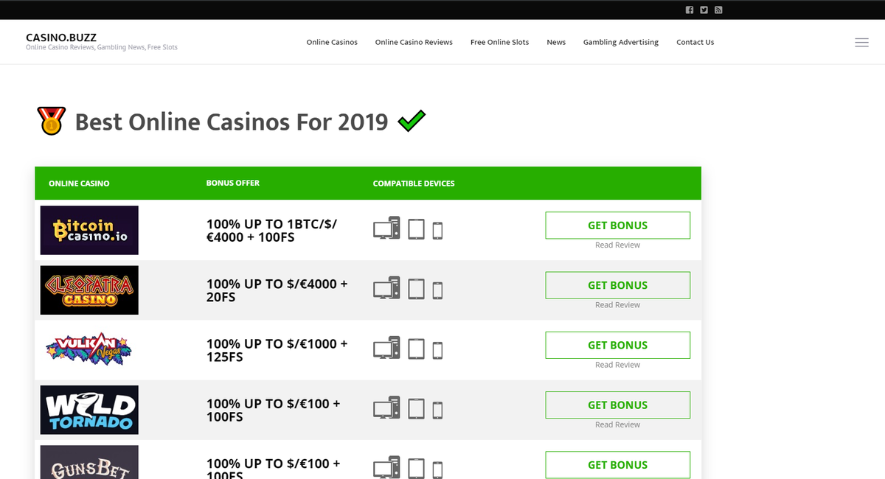Screen dimensions: 885x479
Task: Open the RSS feed icon
Action: [x=718, y=10]
